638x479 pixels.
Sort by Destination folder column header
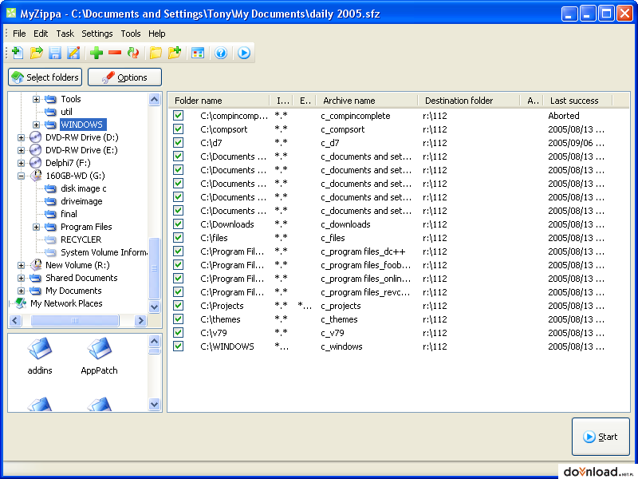pyautogui.click(x=469, y=101)
